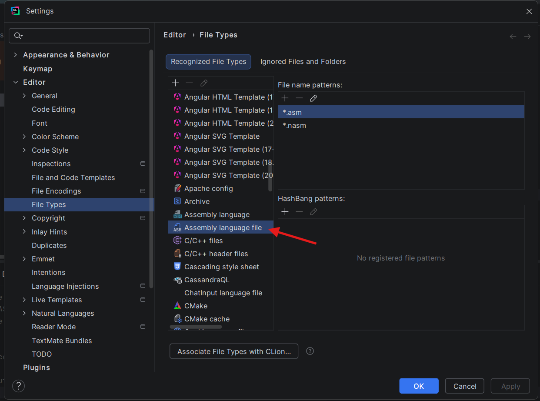Image resolution: width=540 pixels, height=401 pixels.
Task: Click OK to confirm settings
Action: [x=419, y=386]
